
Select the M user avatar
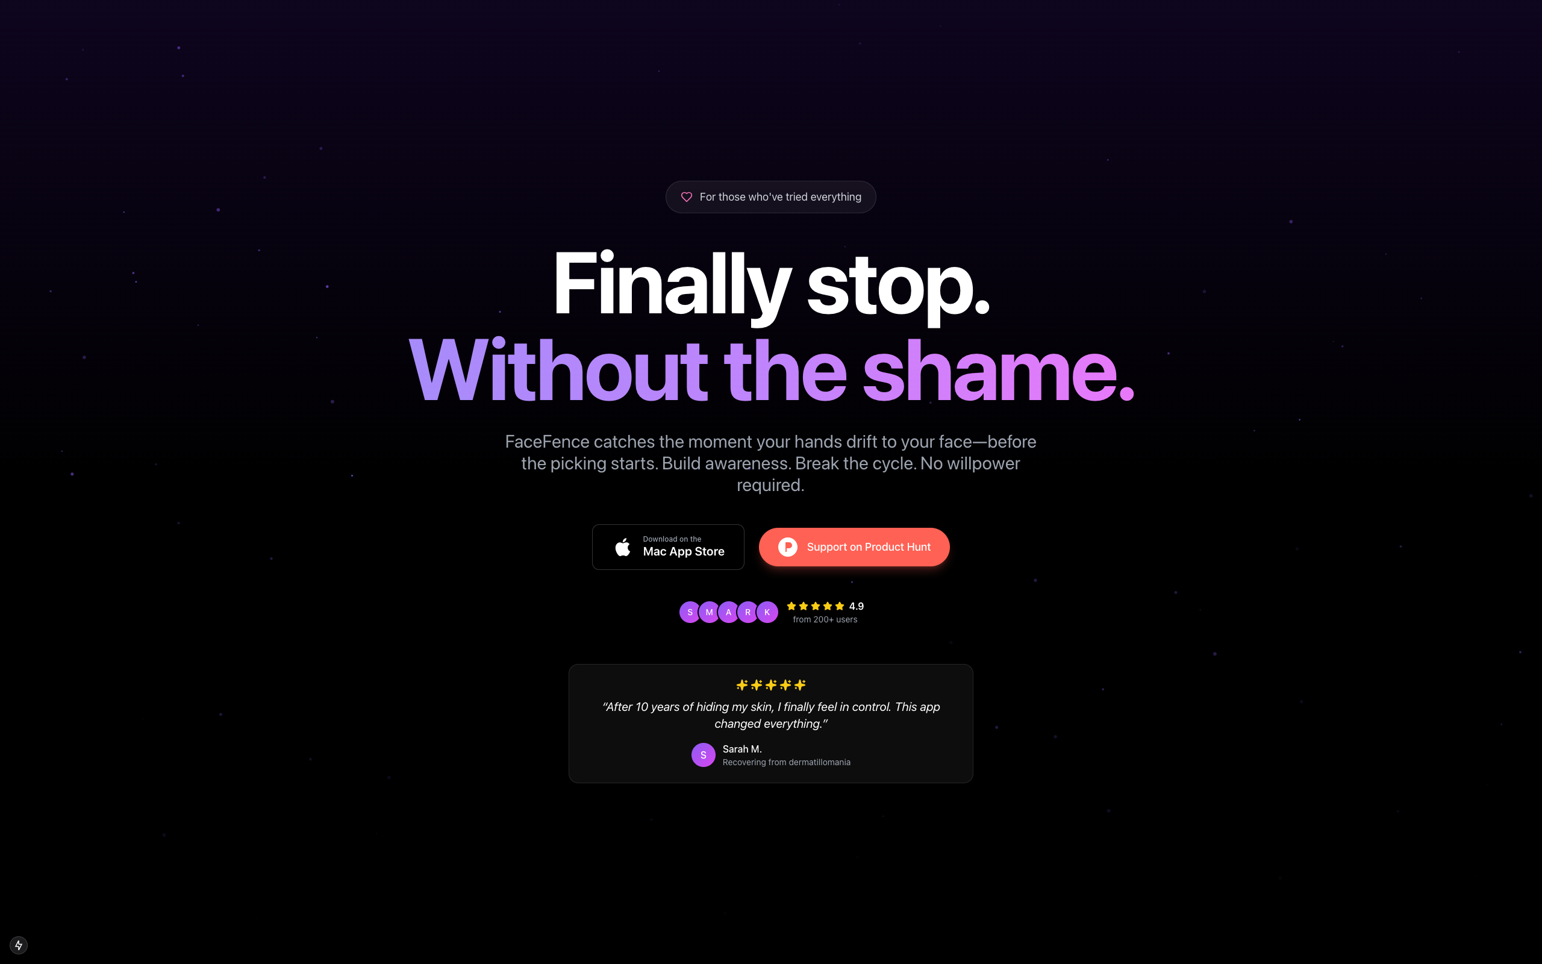(x=709, y=612)
